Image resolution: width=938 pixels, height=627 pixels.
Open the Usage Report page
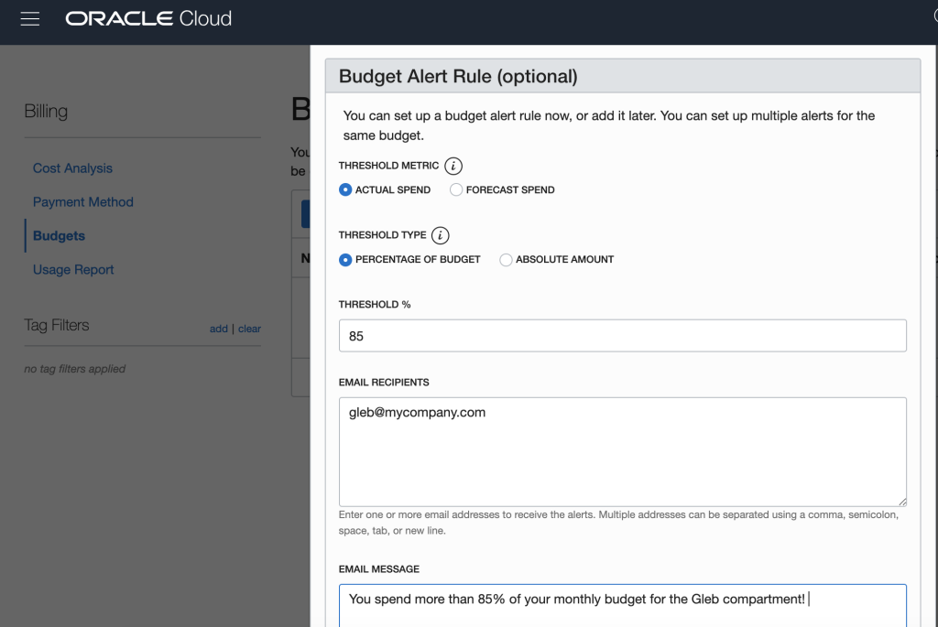[73, 270]
